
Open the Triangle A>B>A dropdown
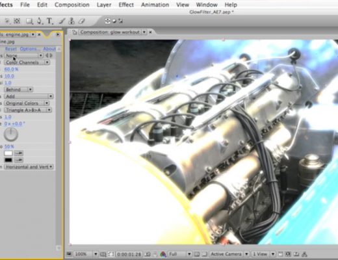tap(28, 110)
